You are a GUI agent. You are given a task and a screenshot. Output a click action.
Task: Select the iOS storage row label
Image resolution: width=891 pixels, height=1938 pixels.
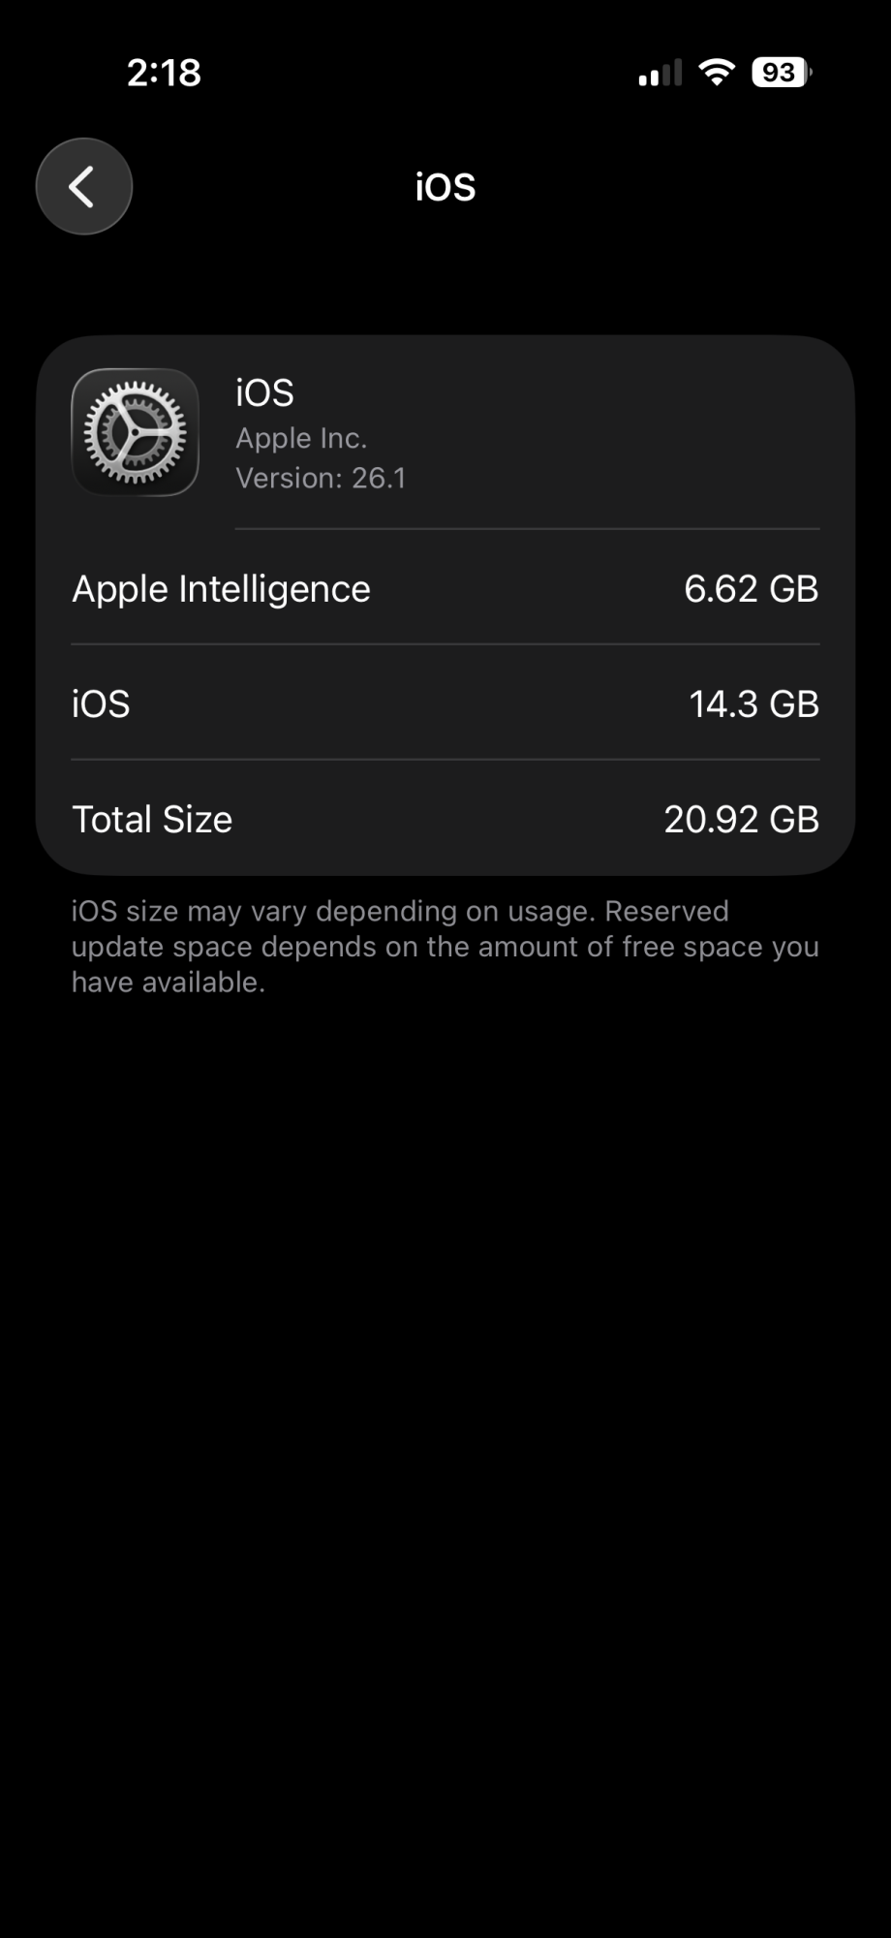coord(101,703)
